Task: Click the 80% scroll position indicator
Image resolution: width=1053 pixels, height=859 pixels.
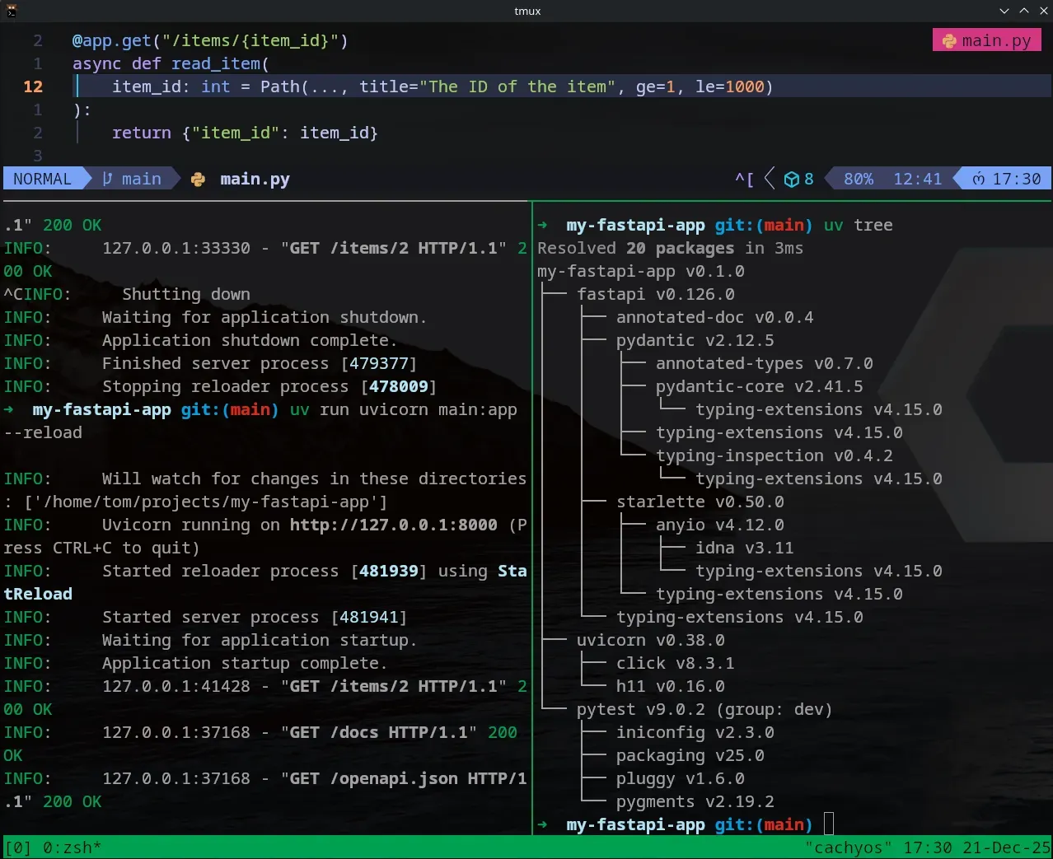Action: [858, 179]
